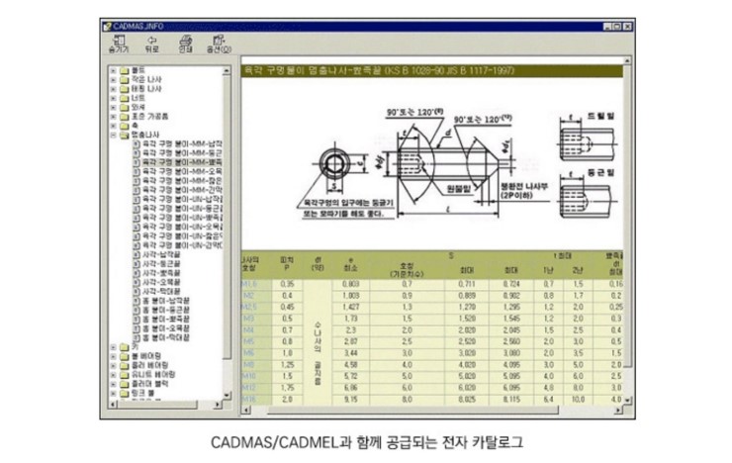Click page icon of 육각 구멍 붙이-MM-납작
The height and width of the screenshot is (463, 732).
tap(137, 143)
